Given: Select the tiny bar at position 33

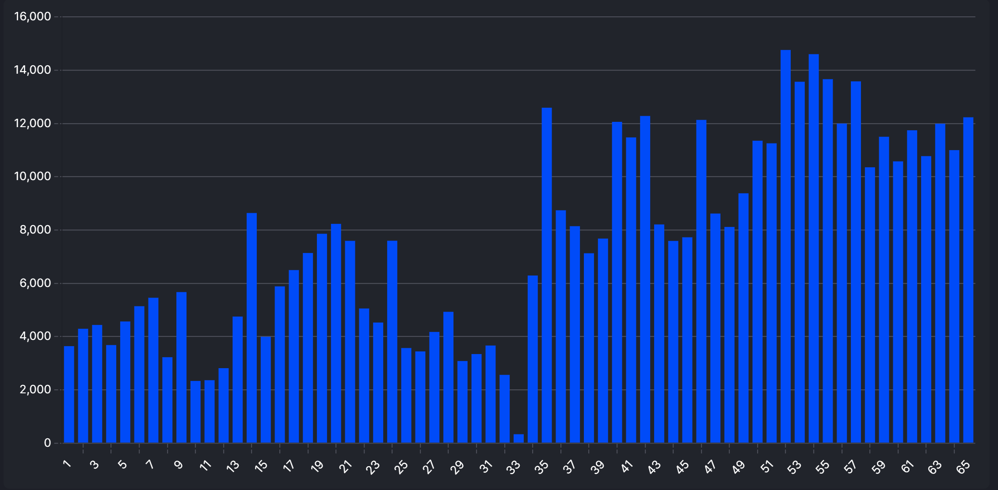Looking at the screenshot, I should (x=518, y=438).
